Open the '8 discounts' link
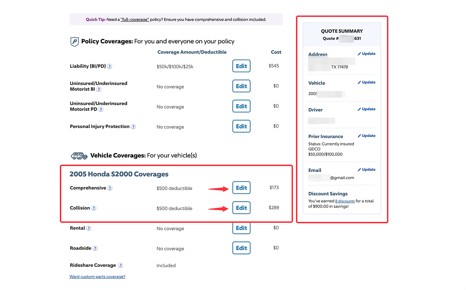This screenshot has width=466, height=290. (345, 201)
